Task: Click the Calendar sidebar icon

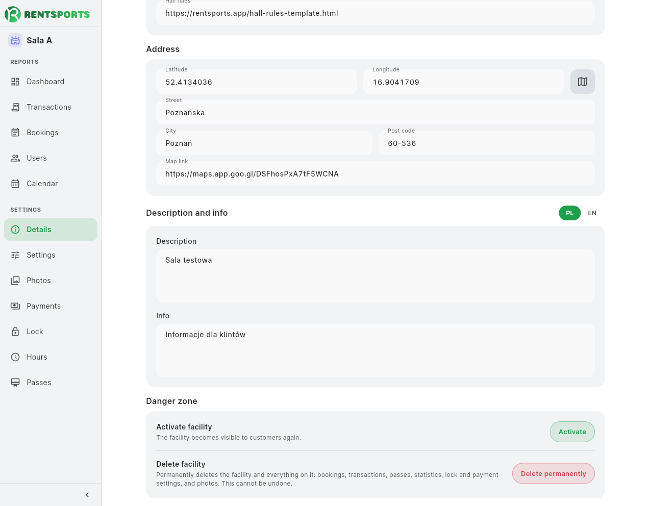Action: click(x=15, y=184)
